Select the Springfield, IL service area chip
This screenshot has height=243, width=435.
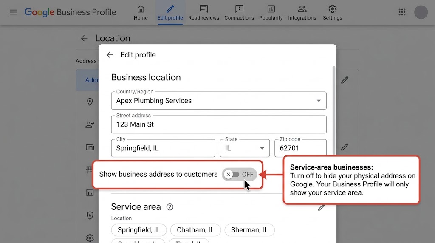tap(139, 230)
